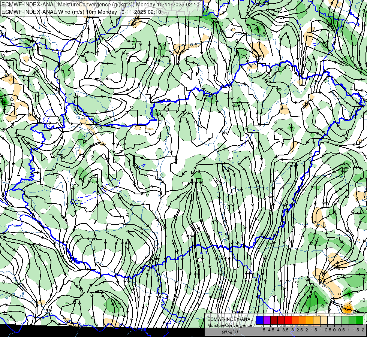Click the MoistureConvergence label in the legend
The image size is (367, 337).
pyautogui.click(x=230, y=325)
